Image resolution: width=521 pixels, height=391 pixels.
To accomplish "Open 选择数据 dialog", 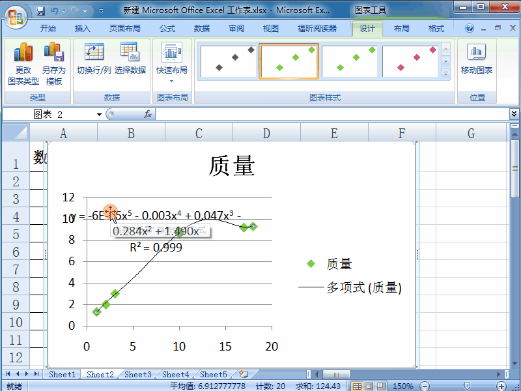I will click(130, 58).
